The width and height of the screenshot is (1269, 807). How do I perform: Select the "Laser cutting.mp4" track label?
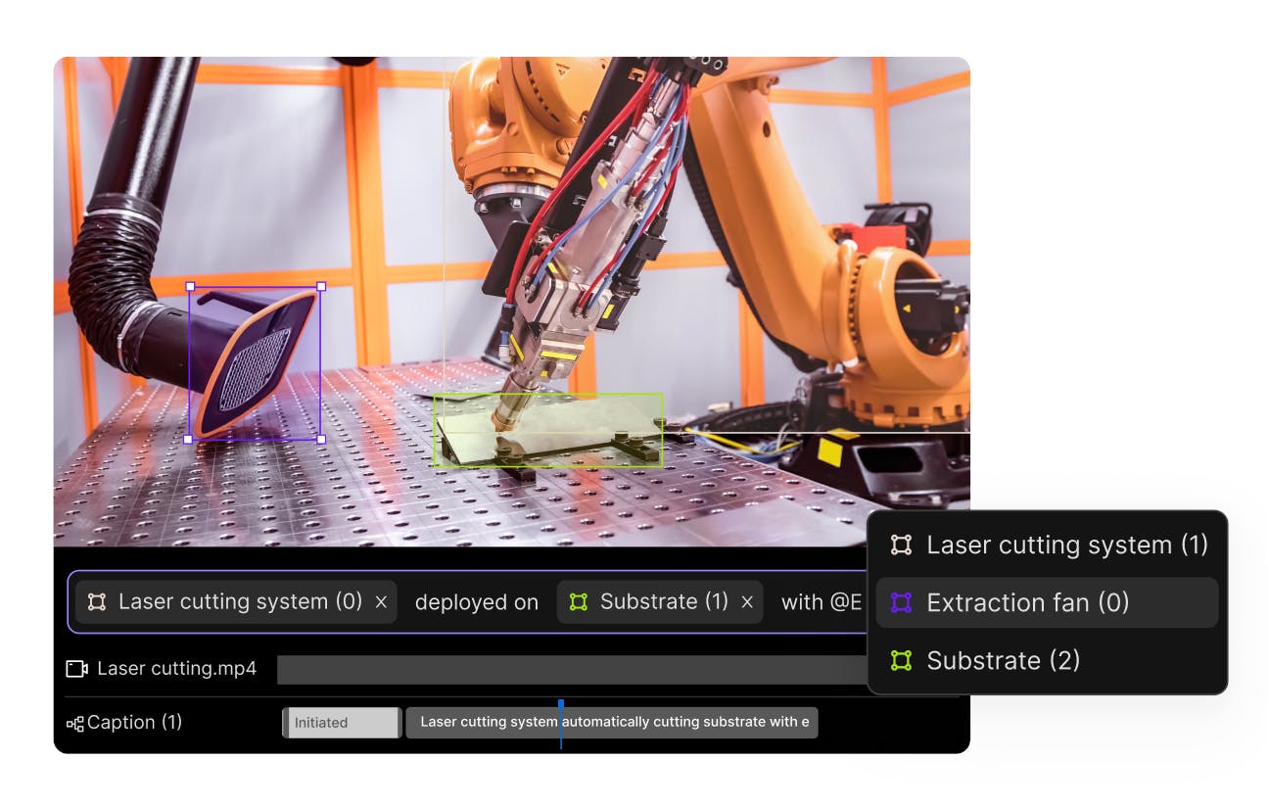[x=176, y=669]
